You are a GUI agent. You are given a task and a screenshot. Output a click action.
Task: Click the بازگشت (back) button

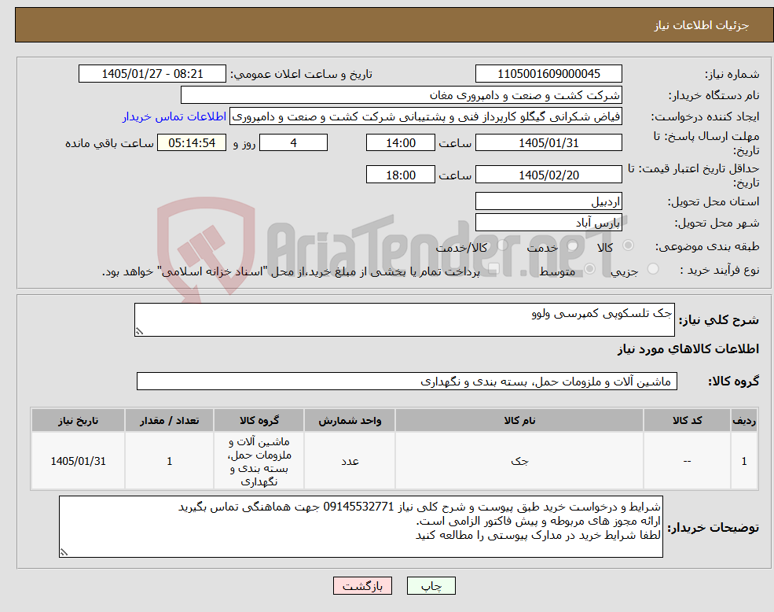(x=362, y=586)
